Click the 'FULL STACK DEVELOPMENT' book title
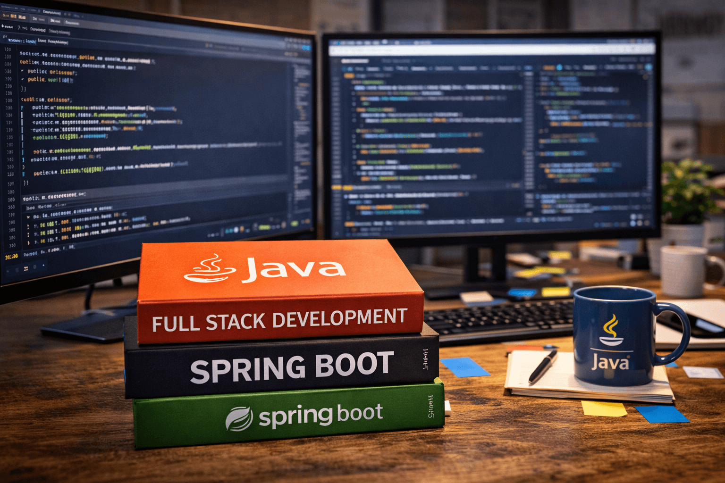This screenshot has height=483, width=725. [x=279, y=320]
